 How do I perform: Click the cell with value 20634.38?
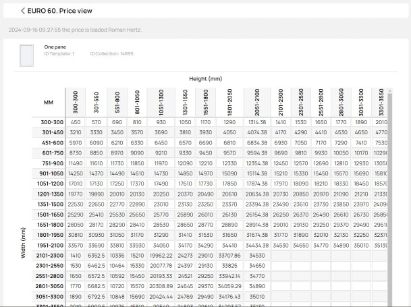pyautogui.click(x=257, y=194)
